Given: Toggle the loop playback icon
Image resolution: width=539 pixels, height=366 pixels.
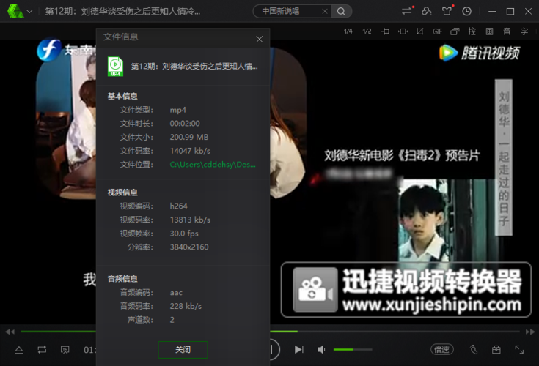Looking at the screenshot, I should tap(42, 350).
